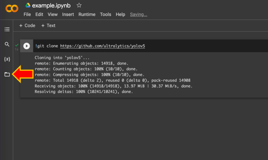Run the git clone cell
This screenshot has height=160, width=268.
(26, 46)
